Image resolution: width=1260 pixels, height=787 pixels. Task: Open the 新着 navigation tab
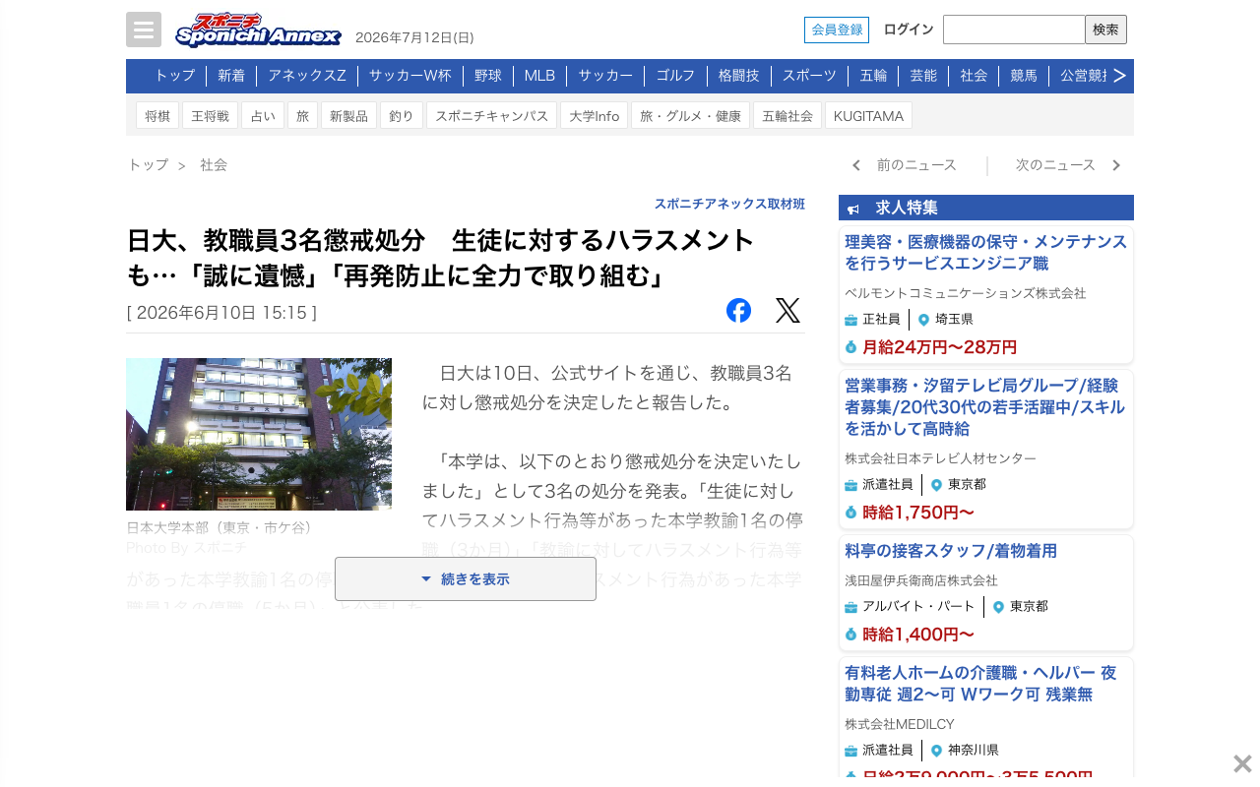pyautogui.click(x=231, y=76)
